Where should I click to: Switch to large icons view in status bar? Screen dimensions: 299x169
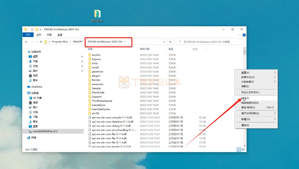243,149
